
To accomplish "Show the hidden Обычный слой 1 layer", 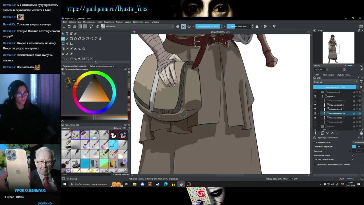I will coord(315,92).
